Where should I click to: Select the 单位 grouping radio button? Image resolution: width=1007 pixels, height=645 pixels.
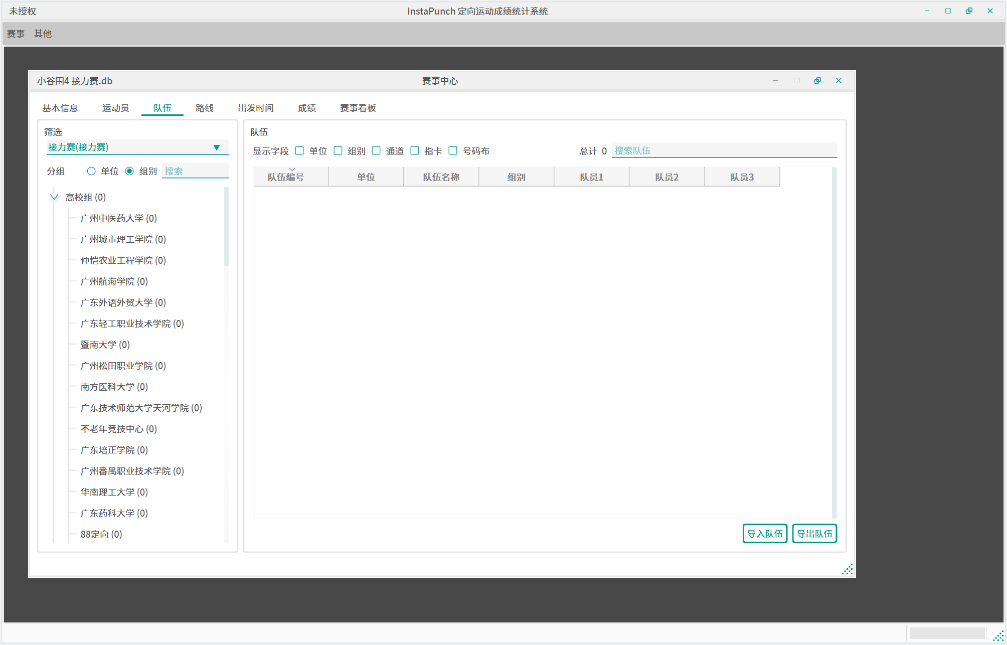(91, 171)
